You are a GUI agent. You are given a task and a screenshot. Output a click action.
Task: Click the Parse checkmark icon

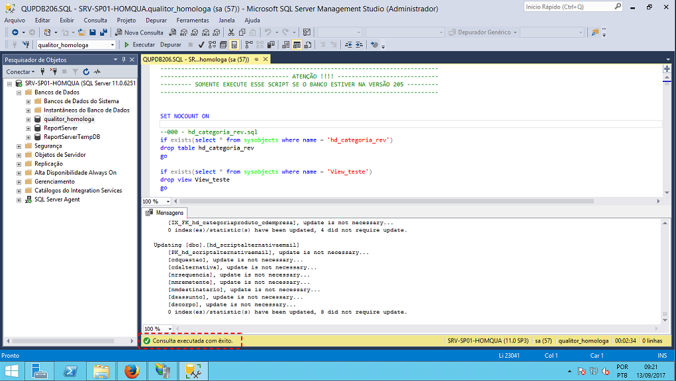[201, 45]
